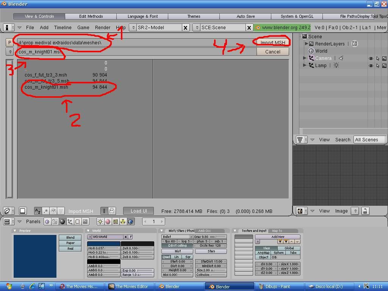
Task: Switch to the Editing context icon
Action: click(x=77, y=222)
